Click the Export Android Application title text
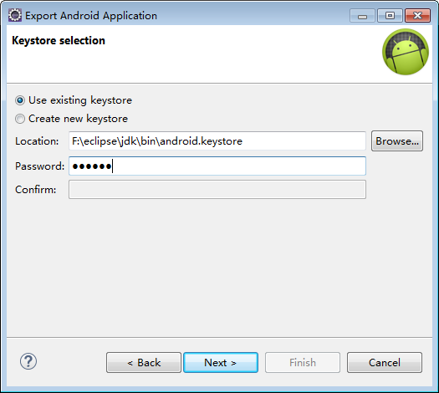Image resolution: width=439 pixels, height=393 pixels. pyautogui.click(x=91, y=16)
